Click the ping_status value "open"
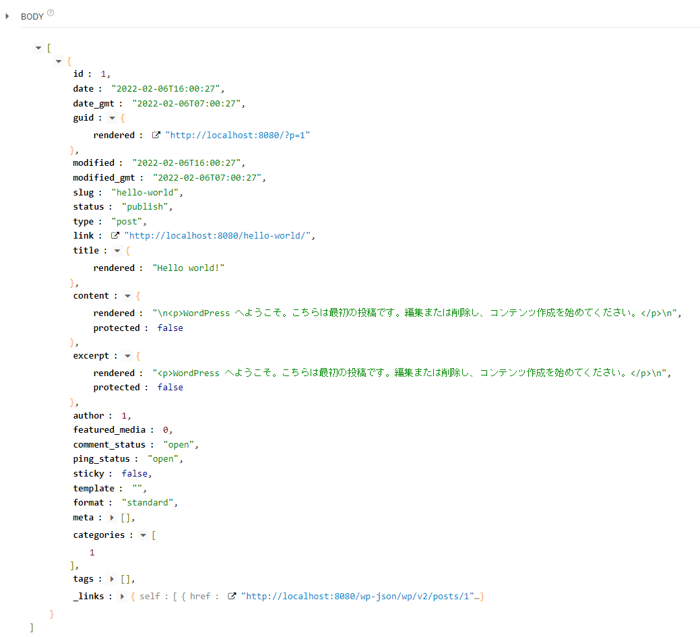This screenshot has height=637, width=700. 163,459
